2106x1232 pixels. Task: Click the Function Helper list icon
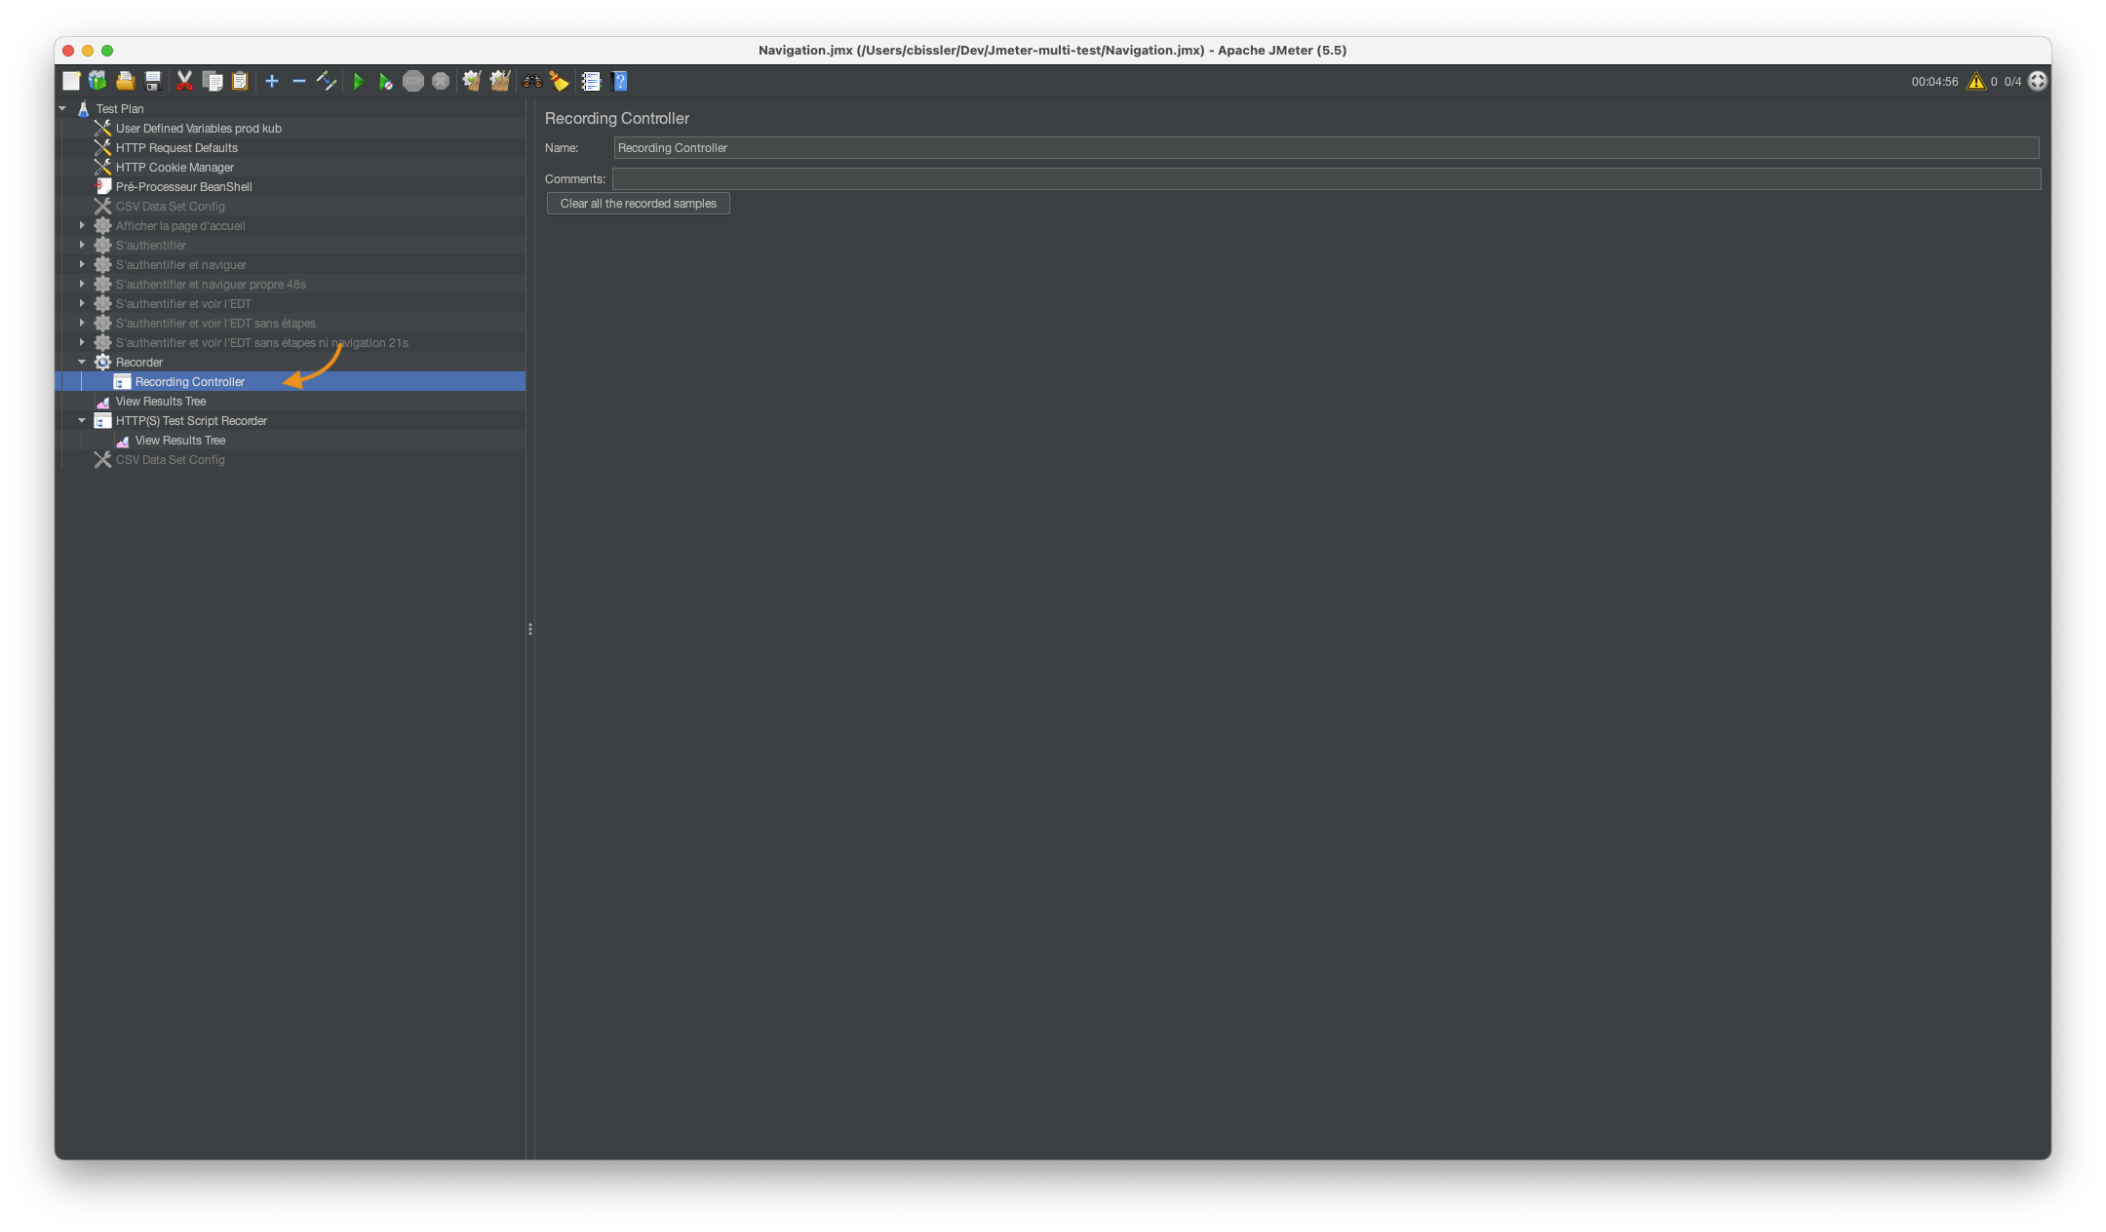click(591, 81)
